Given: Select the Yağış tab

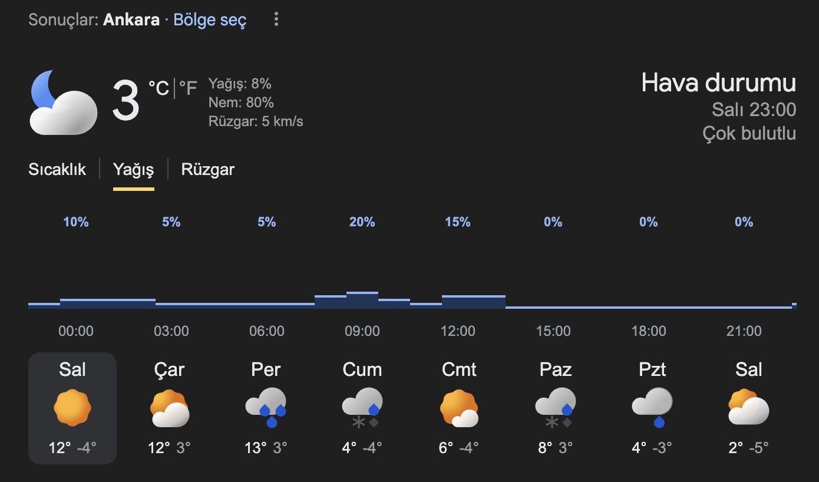Looking at the screenshot, I should 133,170.
